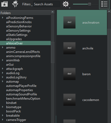Click in the Search Assets field

pyautogui.click(x=47, y=4)
